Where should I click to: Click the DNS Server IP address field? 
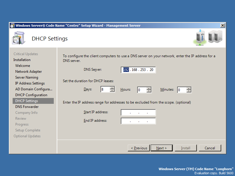138,70
